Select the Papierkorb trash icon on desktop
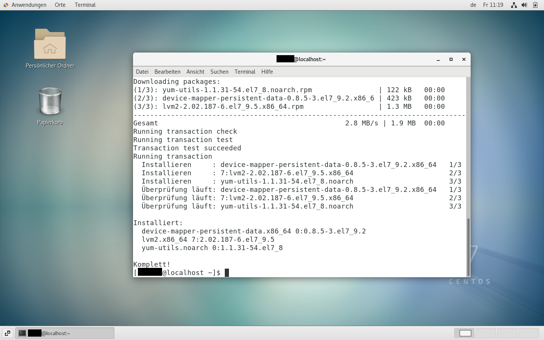 click(x=50, y=101)
